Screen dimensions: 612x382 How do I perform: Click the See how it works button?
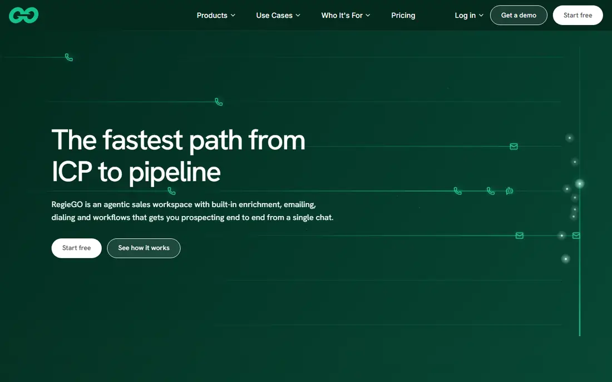tap(144, 248)
